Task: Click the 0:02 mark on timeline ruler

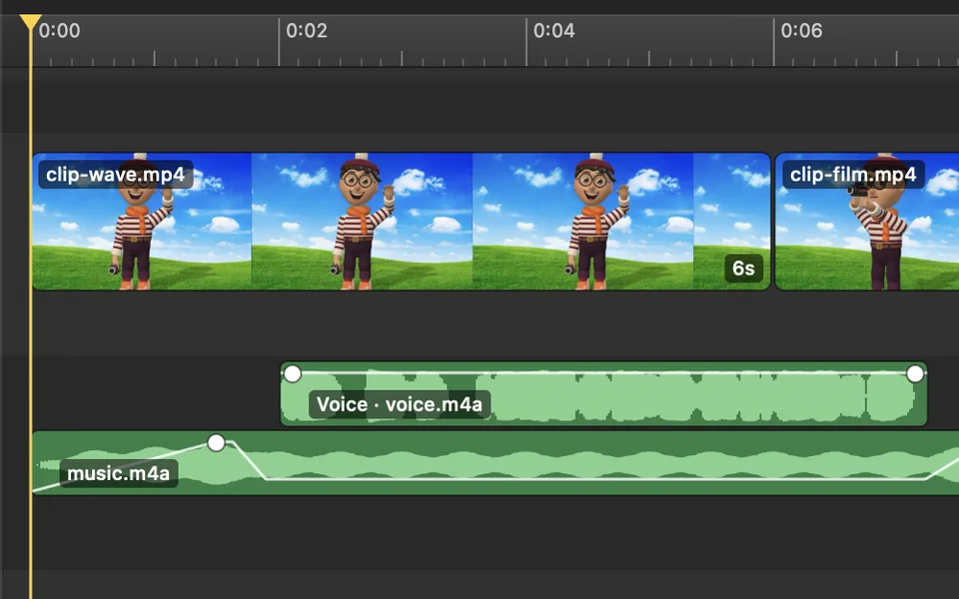Action: (307, 31)
